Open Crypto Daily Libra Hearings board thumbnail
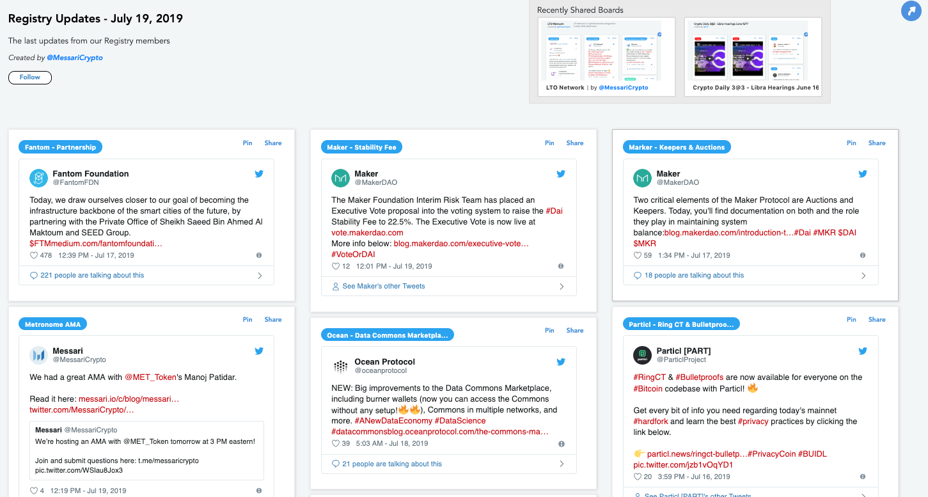Image resolution: width=928 pixels, height=497 pixels. pos(752,51)
